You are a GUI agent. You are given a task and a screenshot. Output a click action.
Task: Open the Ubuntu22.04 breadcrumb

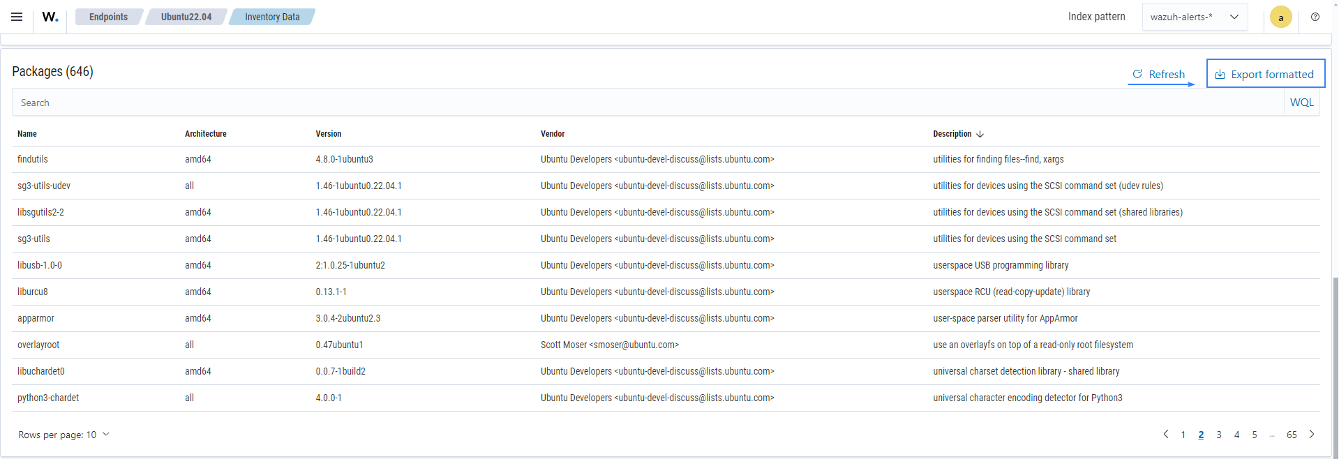pos(186,17)
